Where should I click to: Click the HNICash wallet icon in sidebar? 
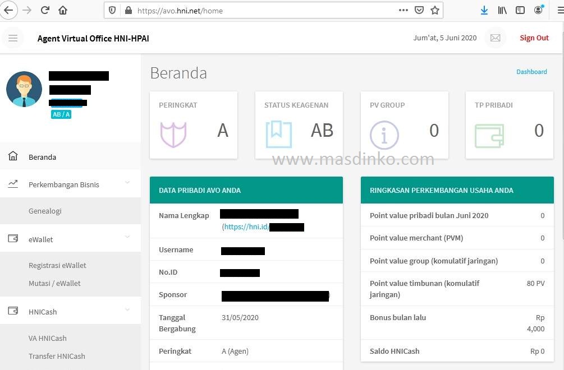click(12, 310)
